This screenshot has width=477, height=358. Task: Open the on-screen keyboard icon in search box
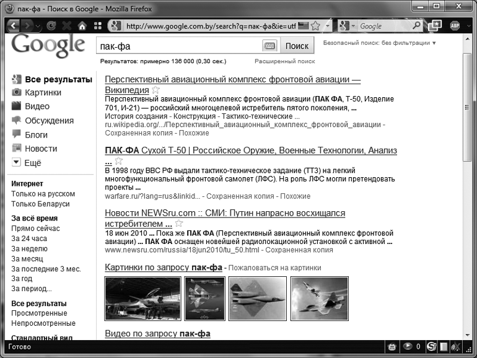point(269,46)
